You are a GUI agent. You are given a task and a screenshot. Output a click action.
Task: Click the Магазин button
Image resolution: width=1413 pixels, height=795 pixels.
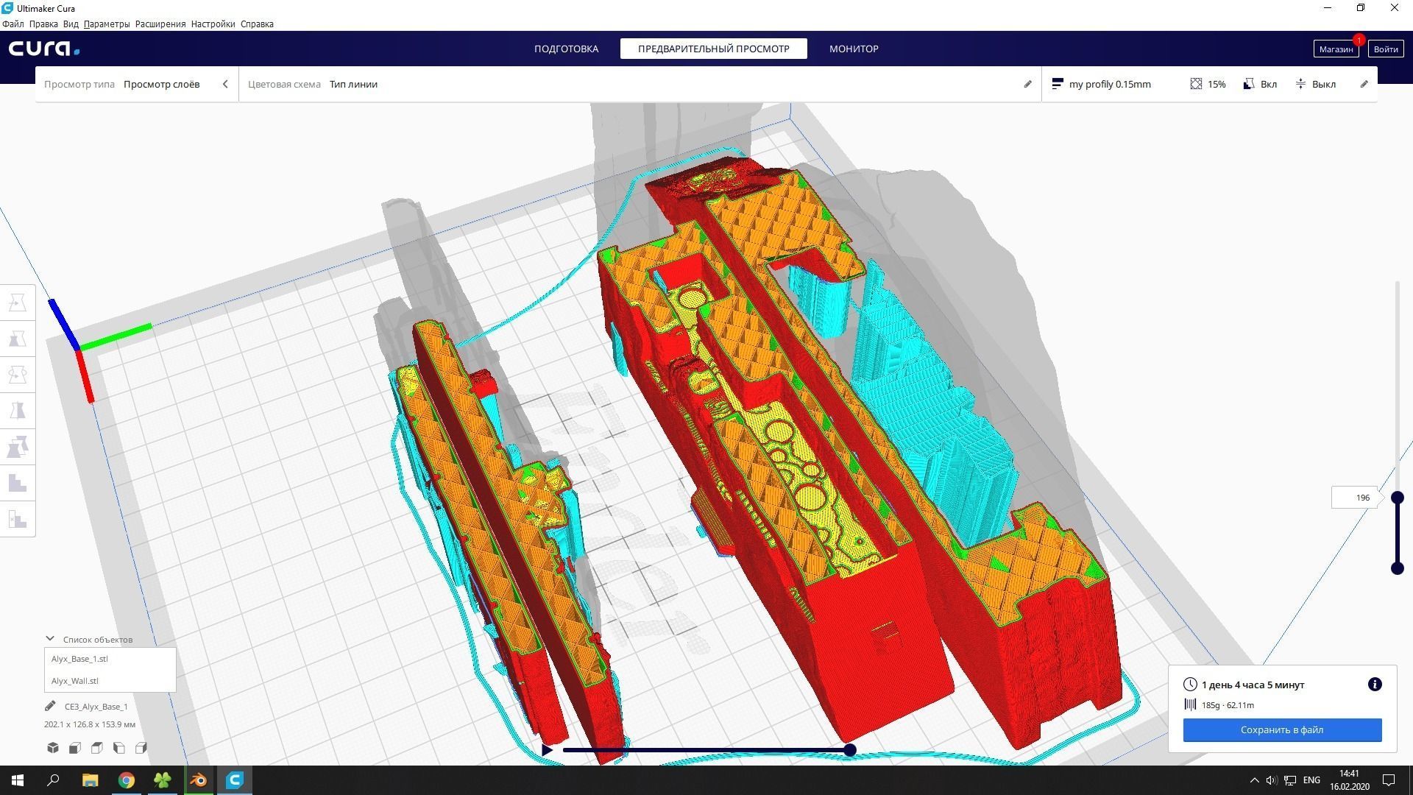[x=1335, y=49]
